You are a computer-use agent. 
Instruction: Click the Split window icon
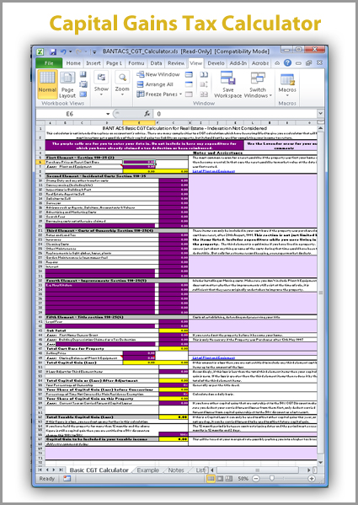[x=189, y=74]
